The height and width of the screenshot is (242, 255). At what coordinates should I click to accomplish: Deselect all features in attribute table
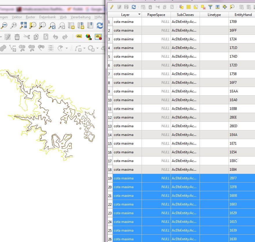(203, 7)
